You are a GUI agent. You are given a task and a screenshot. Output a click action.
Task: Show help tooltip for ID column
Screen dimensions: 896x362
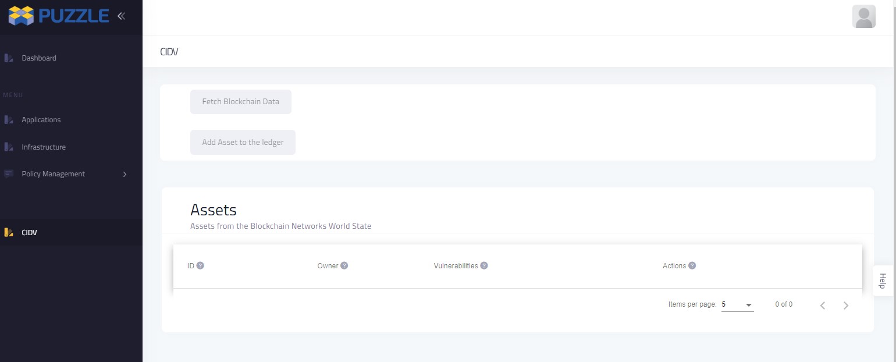click(x=200, y=265)
